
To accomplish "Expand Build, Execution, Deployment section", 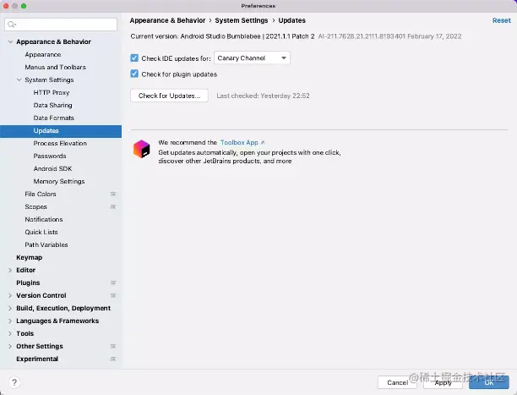I will tap(10, 308).
